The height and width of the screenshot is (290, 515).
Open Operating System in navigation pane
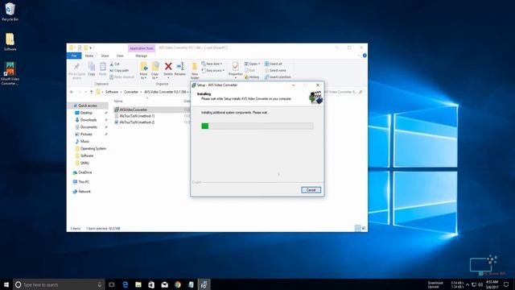click(x=93, y=148)
